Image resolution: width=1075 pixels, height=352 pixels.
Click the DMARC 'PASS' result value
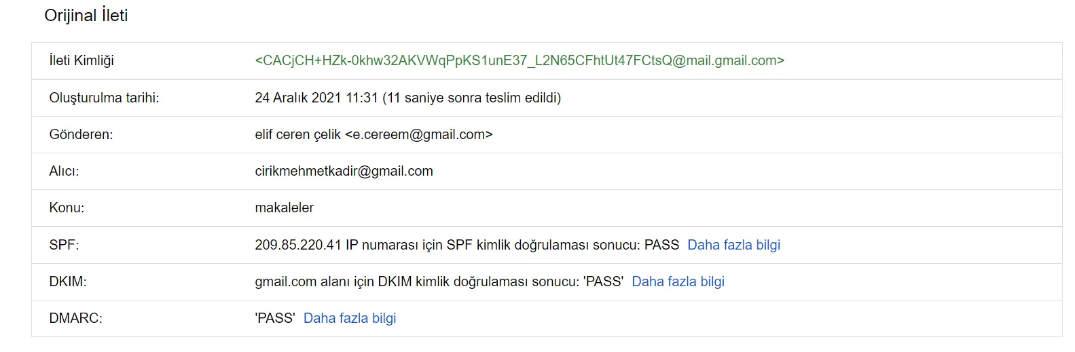(x=275, y=318)
